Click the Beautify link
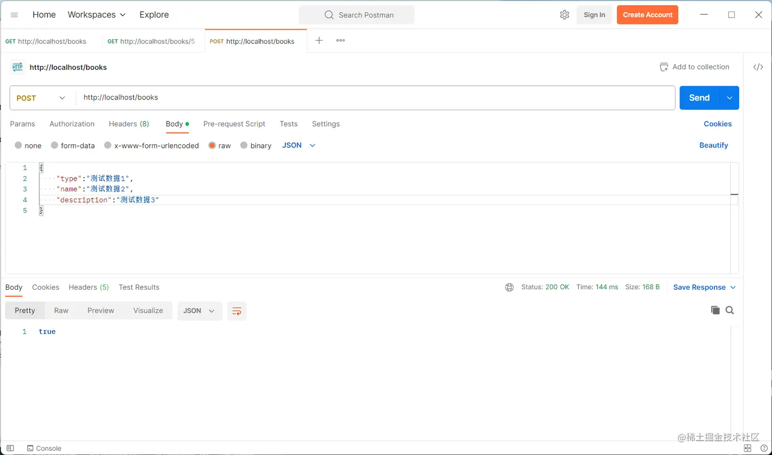This screenshot has width=772, height=455. [x=713, y=145]
